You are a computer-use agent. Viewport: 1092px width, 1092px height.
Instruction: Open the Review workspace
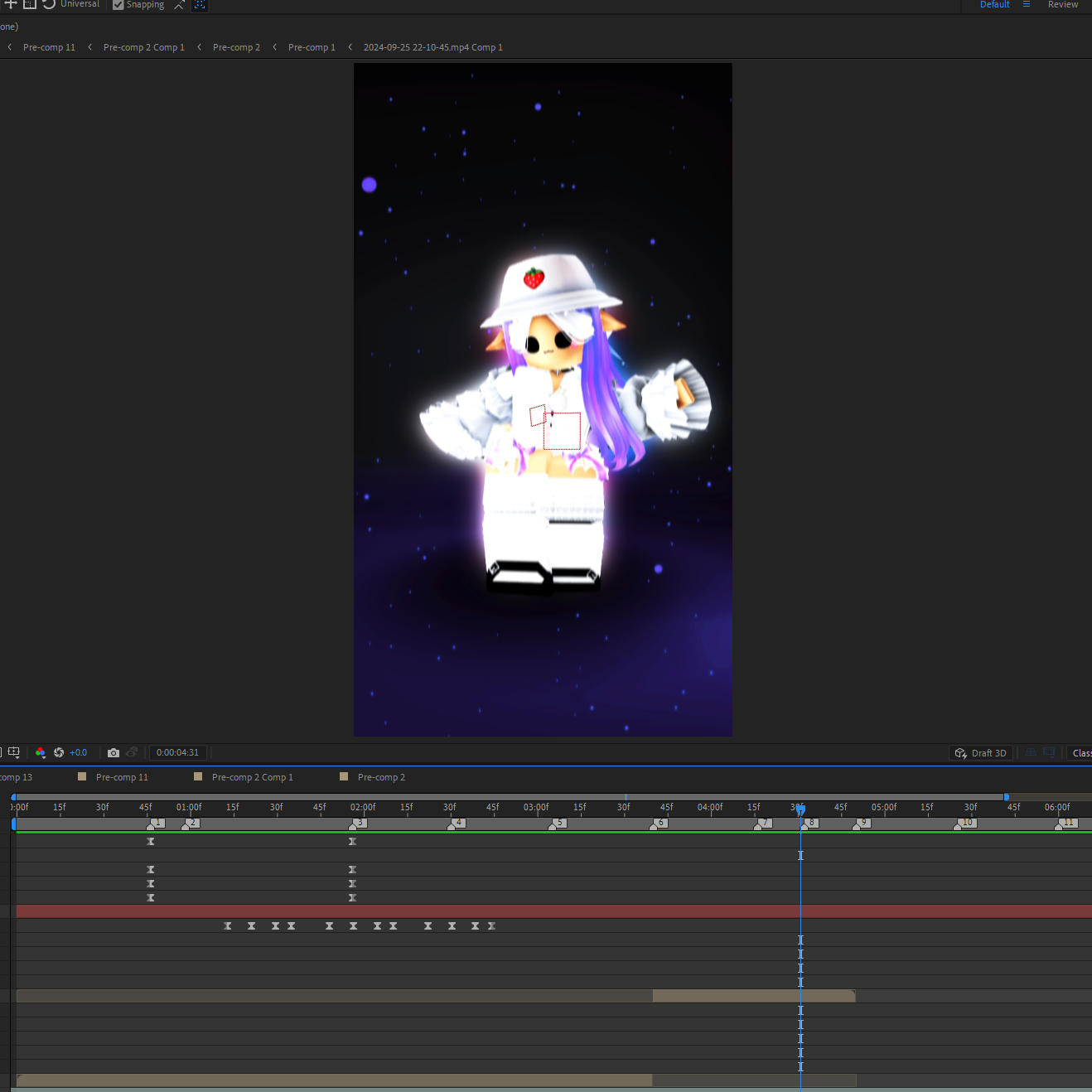click(1063, 5)
